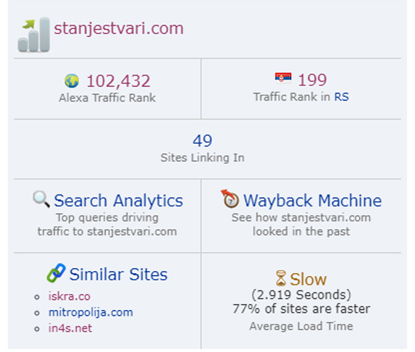Click the 199 country traffic rank

pos(312,80)
